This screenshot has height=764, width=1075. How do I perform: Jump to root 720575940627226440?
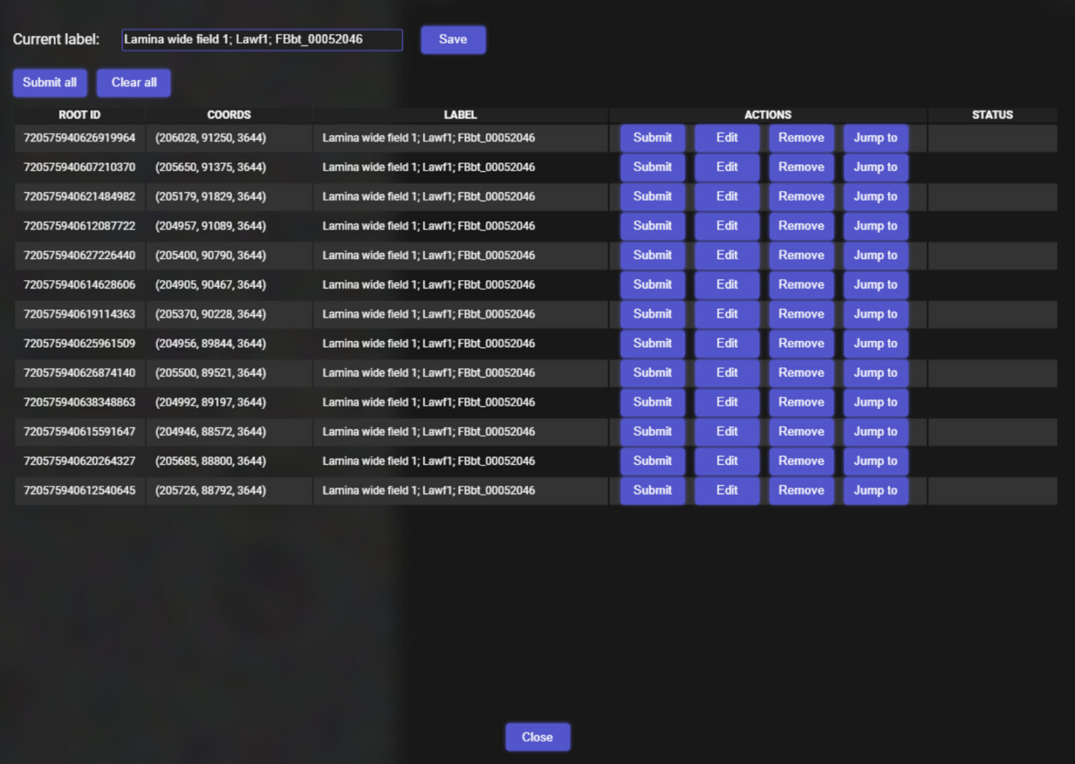tap(875, 255)
